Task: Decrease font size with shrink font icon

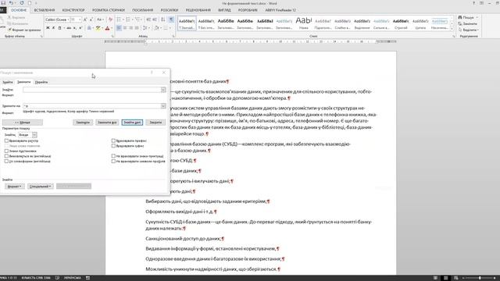Action: [x=91, y=20]
